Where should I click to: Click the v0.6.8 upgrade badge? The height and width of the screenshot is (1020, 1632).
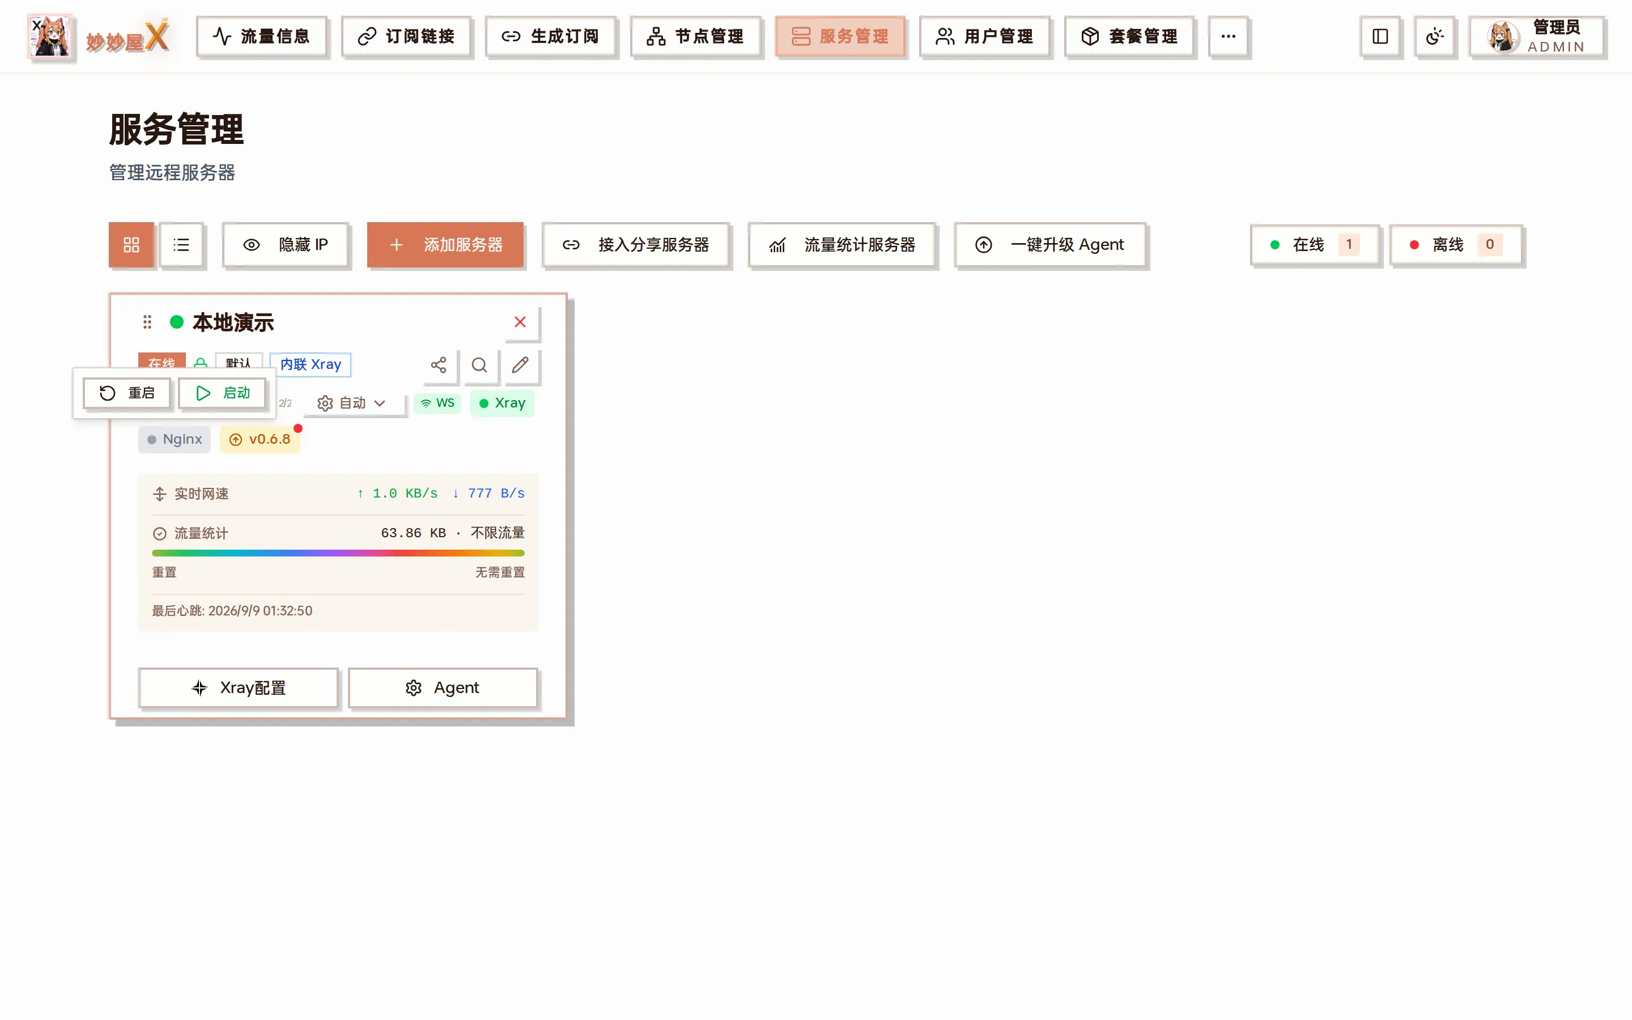click(x=260, y=439)
